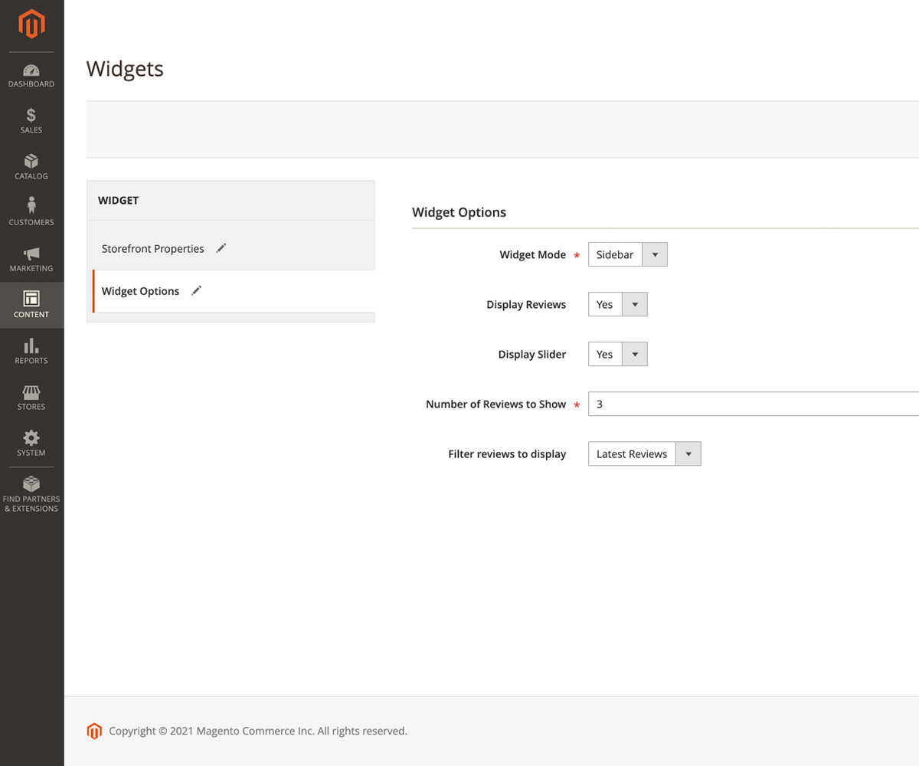Open the Content layout icon
The width and height of the screenshot is (919, 766).
point(31,299)
